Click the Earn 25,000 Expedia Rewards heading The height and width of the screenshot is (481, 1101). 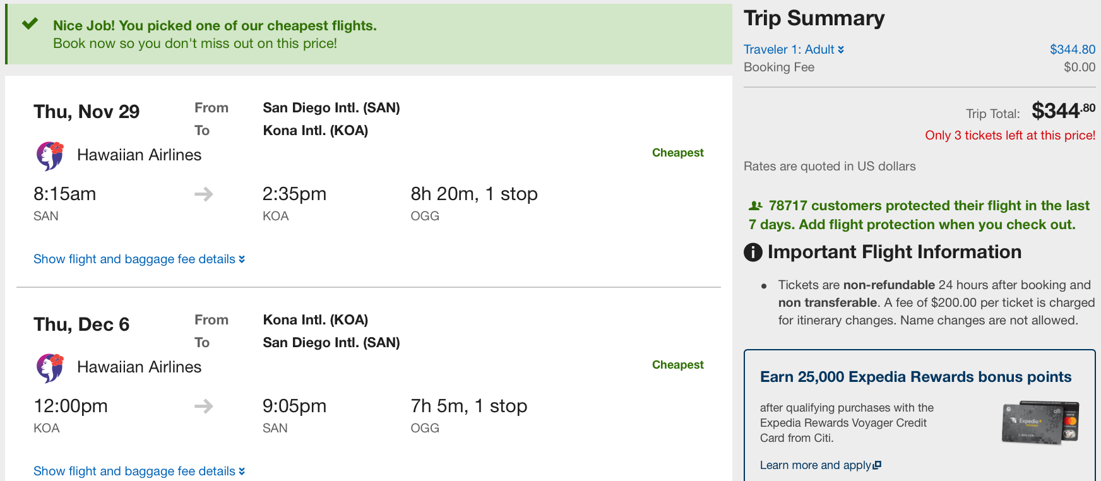click(915, 377)
